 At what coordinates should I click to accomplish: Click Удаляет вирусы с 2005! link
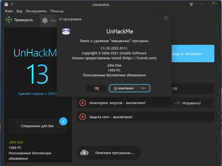click(x=37, y=94)
